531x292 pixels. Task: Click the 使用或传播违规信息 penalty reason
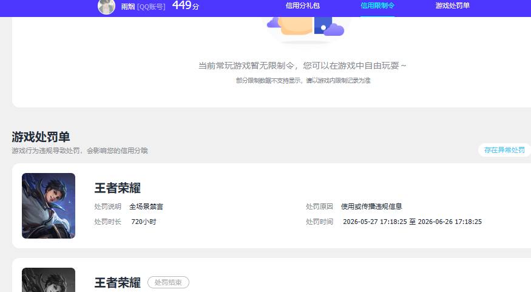tap(371, 206)
